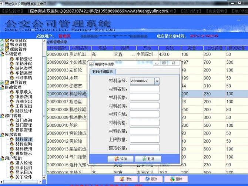Screen dimensions: 248x186
Task: Click 取消 button in the dialog
Action: coord(148,159)
